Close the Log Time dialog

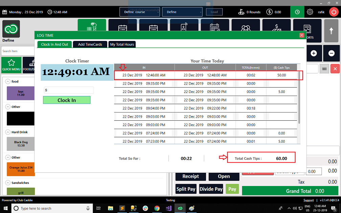pyautogui.click(x=301, y=35)
